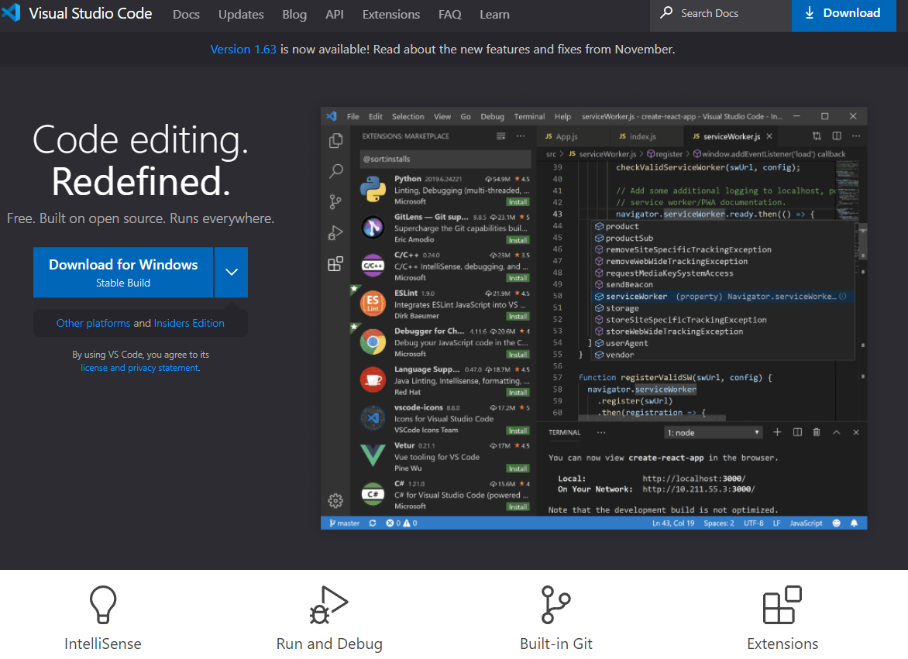Click the new terminal plus icon
This screenshot has width=908, height=659.
777,432
